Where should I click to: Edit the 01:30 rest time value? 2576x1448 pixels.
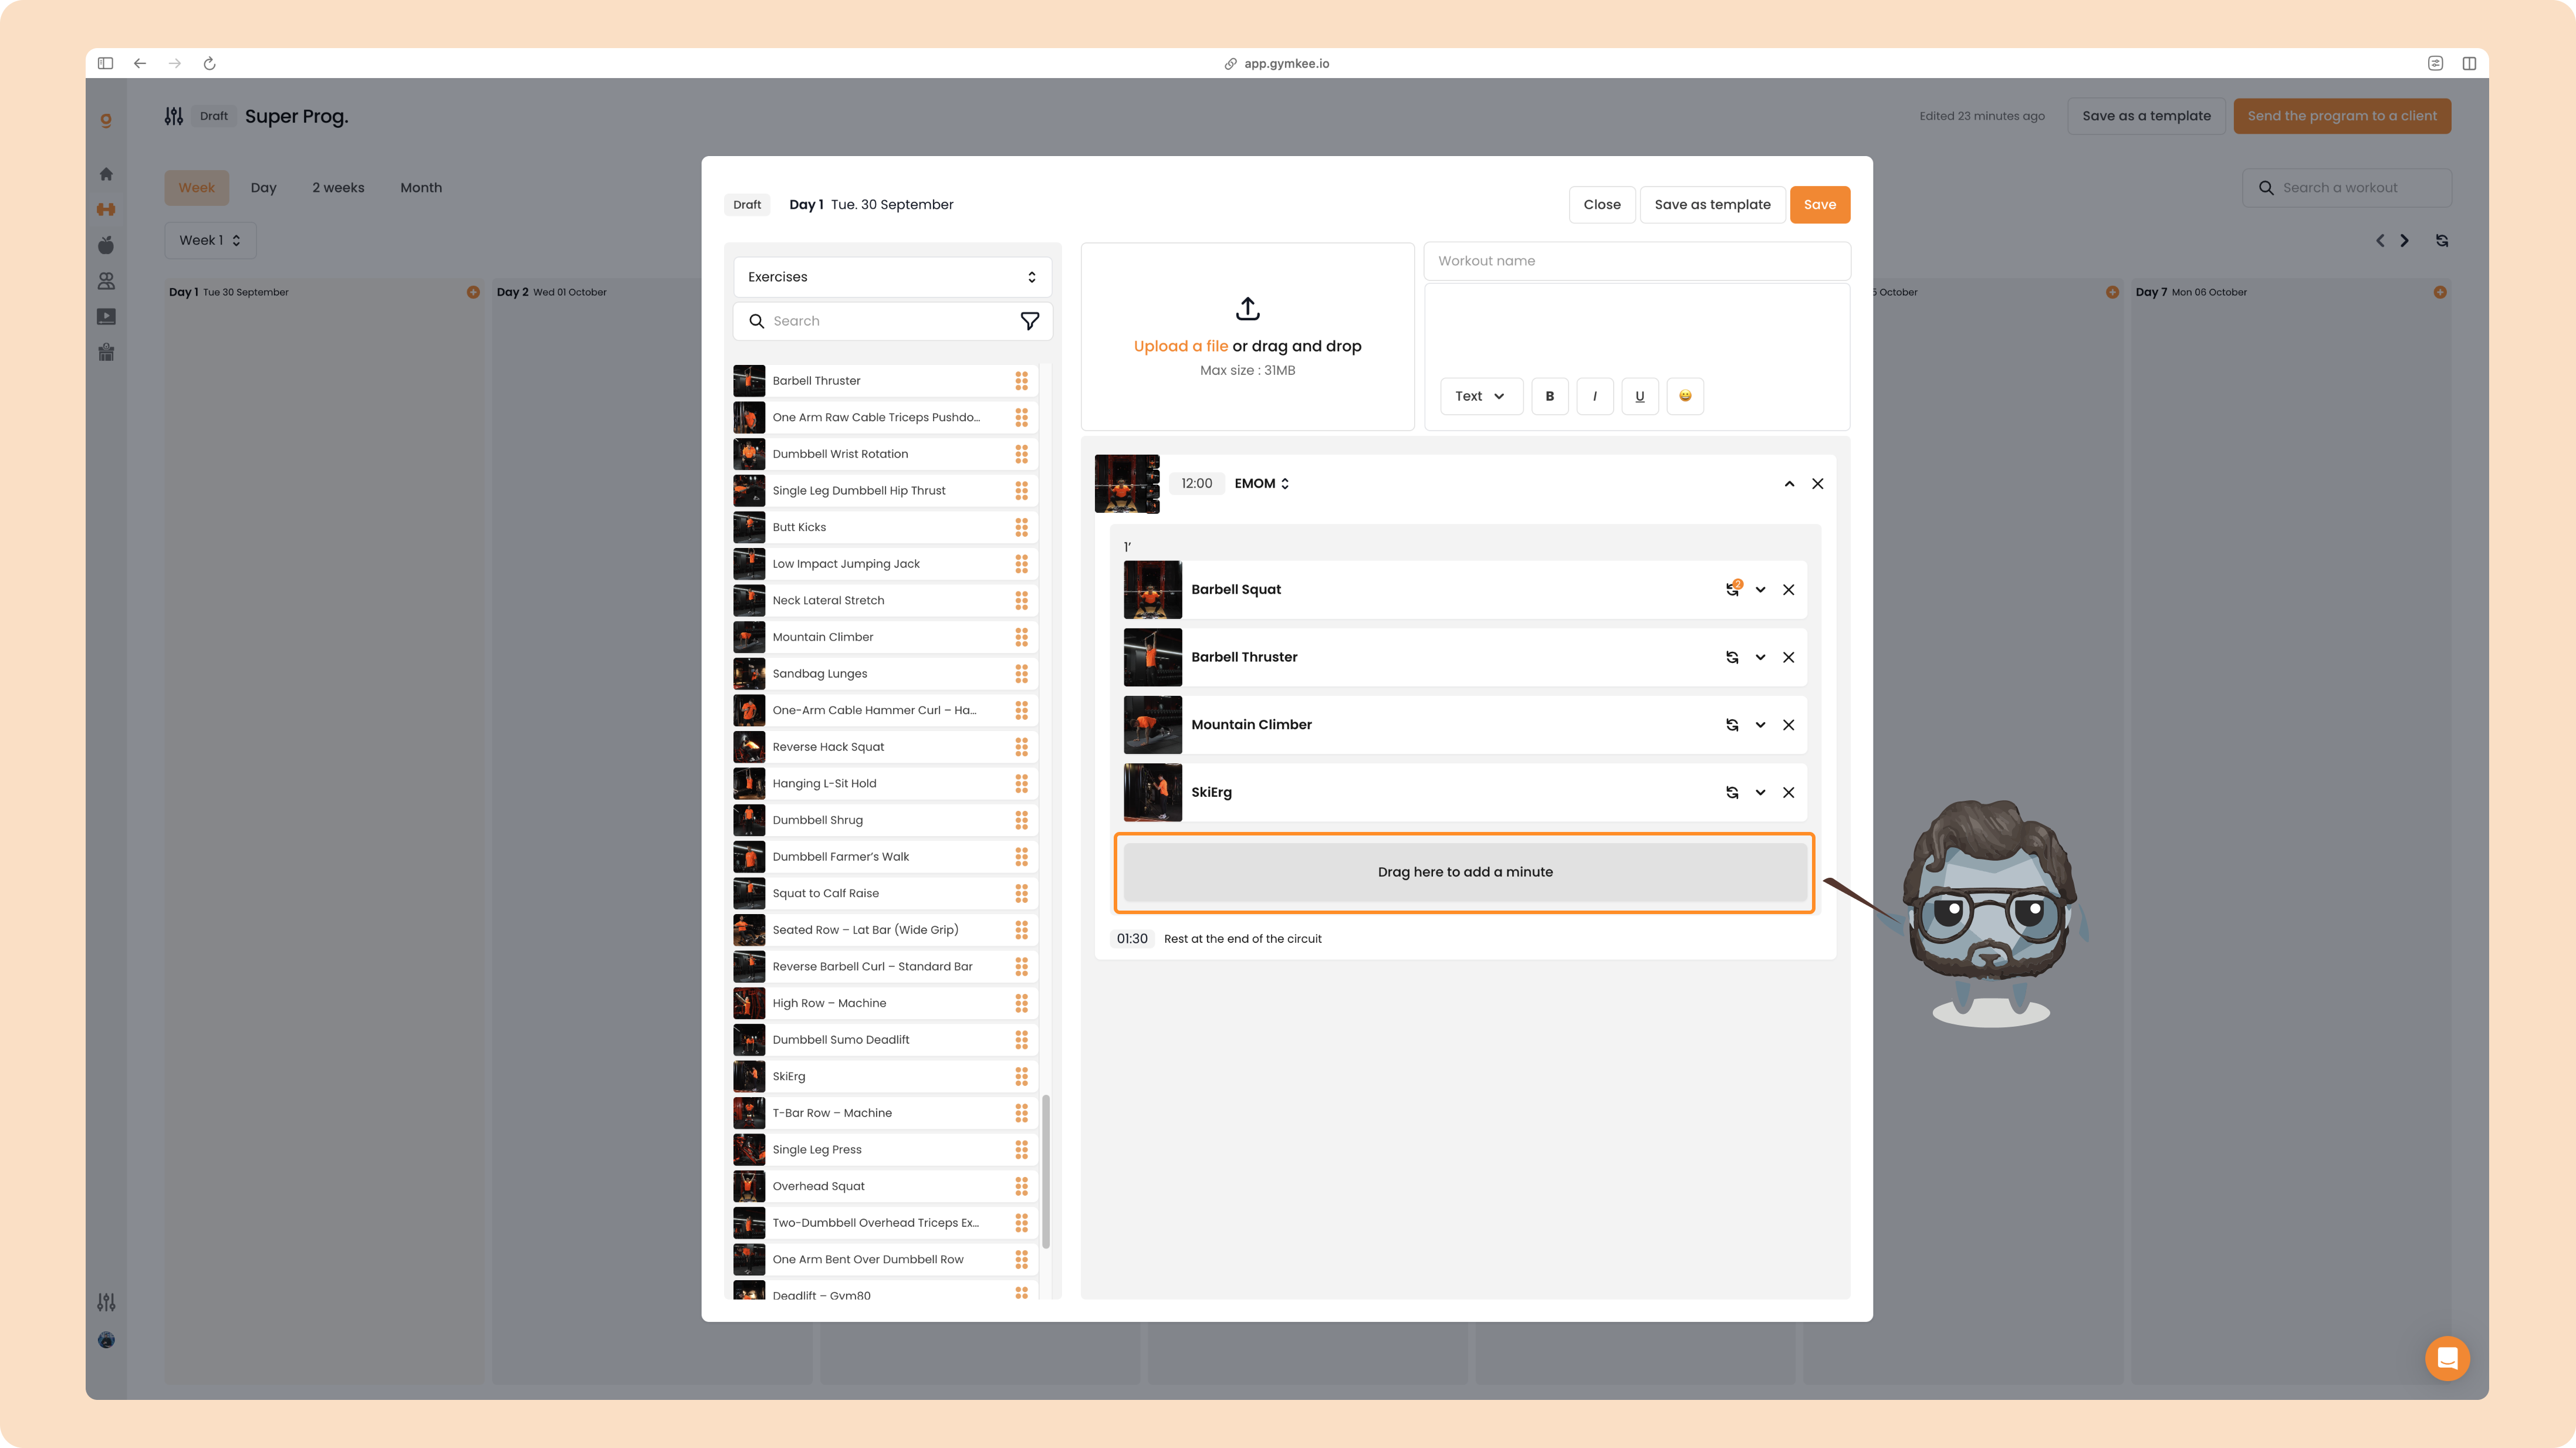pyautogui.click(x=1131, y=938)
